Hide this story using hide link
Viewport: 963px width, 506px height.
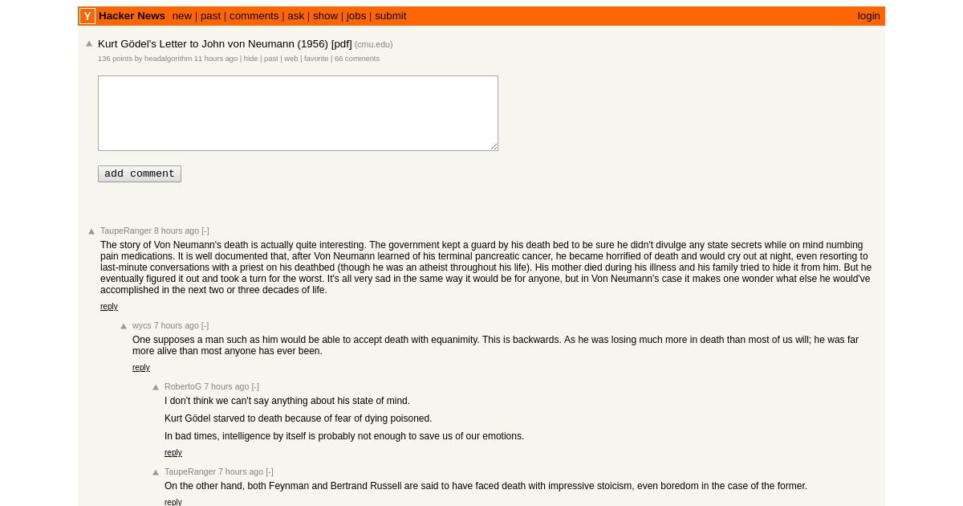[251, 59]
